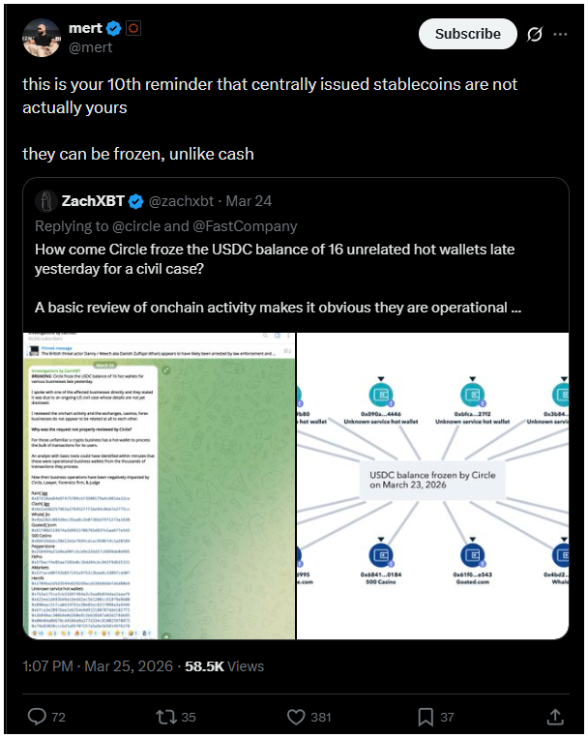Viewport: 588px width, 738px height.
Task: Like the post with heart icon
Action: (x=297, y=717)
